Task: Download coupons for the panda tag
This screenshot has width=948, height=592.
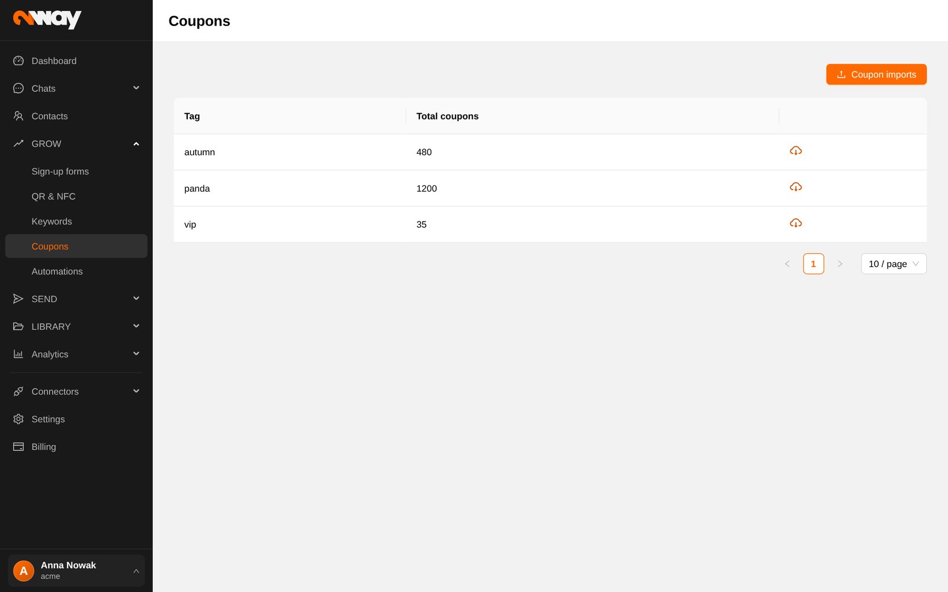Action: coord(796,187)
